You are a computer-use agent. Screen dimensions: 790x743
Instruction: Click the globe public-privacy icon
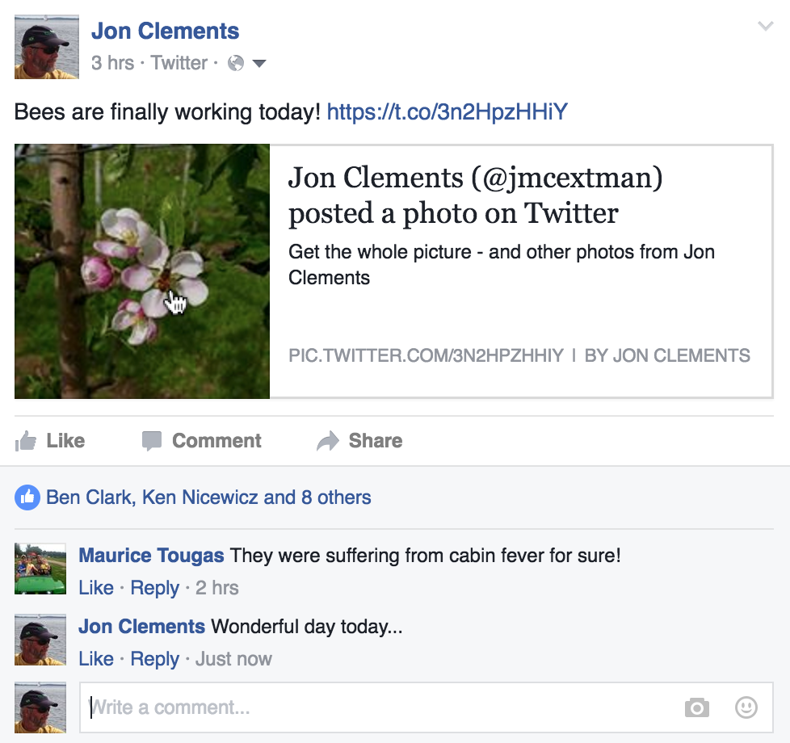tap(235, 63)
